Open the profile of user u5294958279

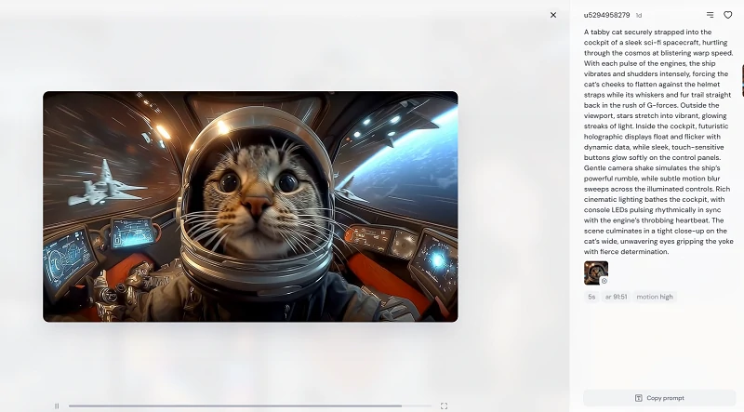point(606,15)
